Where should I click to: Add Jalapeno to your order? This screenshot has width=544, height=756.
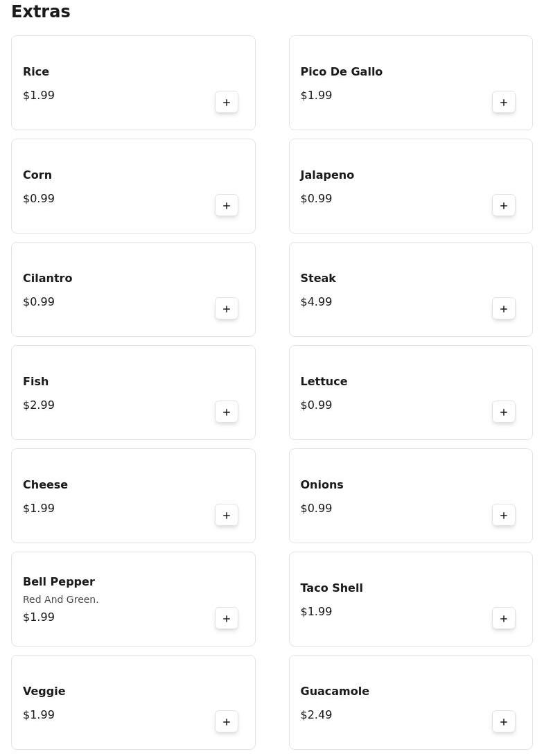(x=504, y=206)
